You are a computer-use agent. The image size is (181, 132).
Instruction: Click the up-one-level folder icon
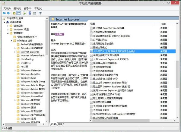click(x=14, y=13)
